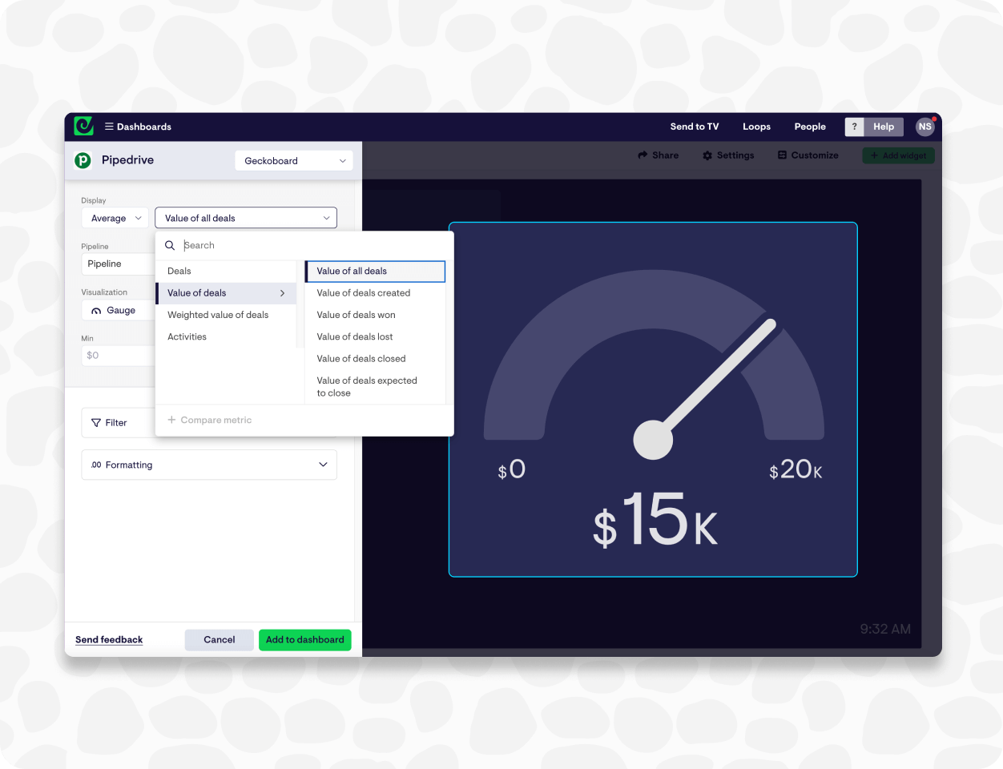Click the Customize icon

tap(782, 155)
